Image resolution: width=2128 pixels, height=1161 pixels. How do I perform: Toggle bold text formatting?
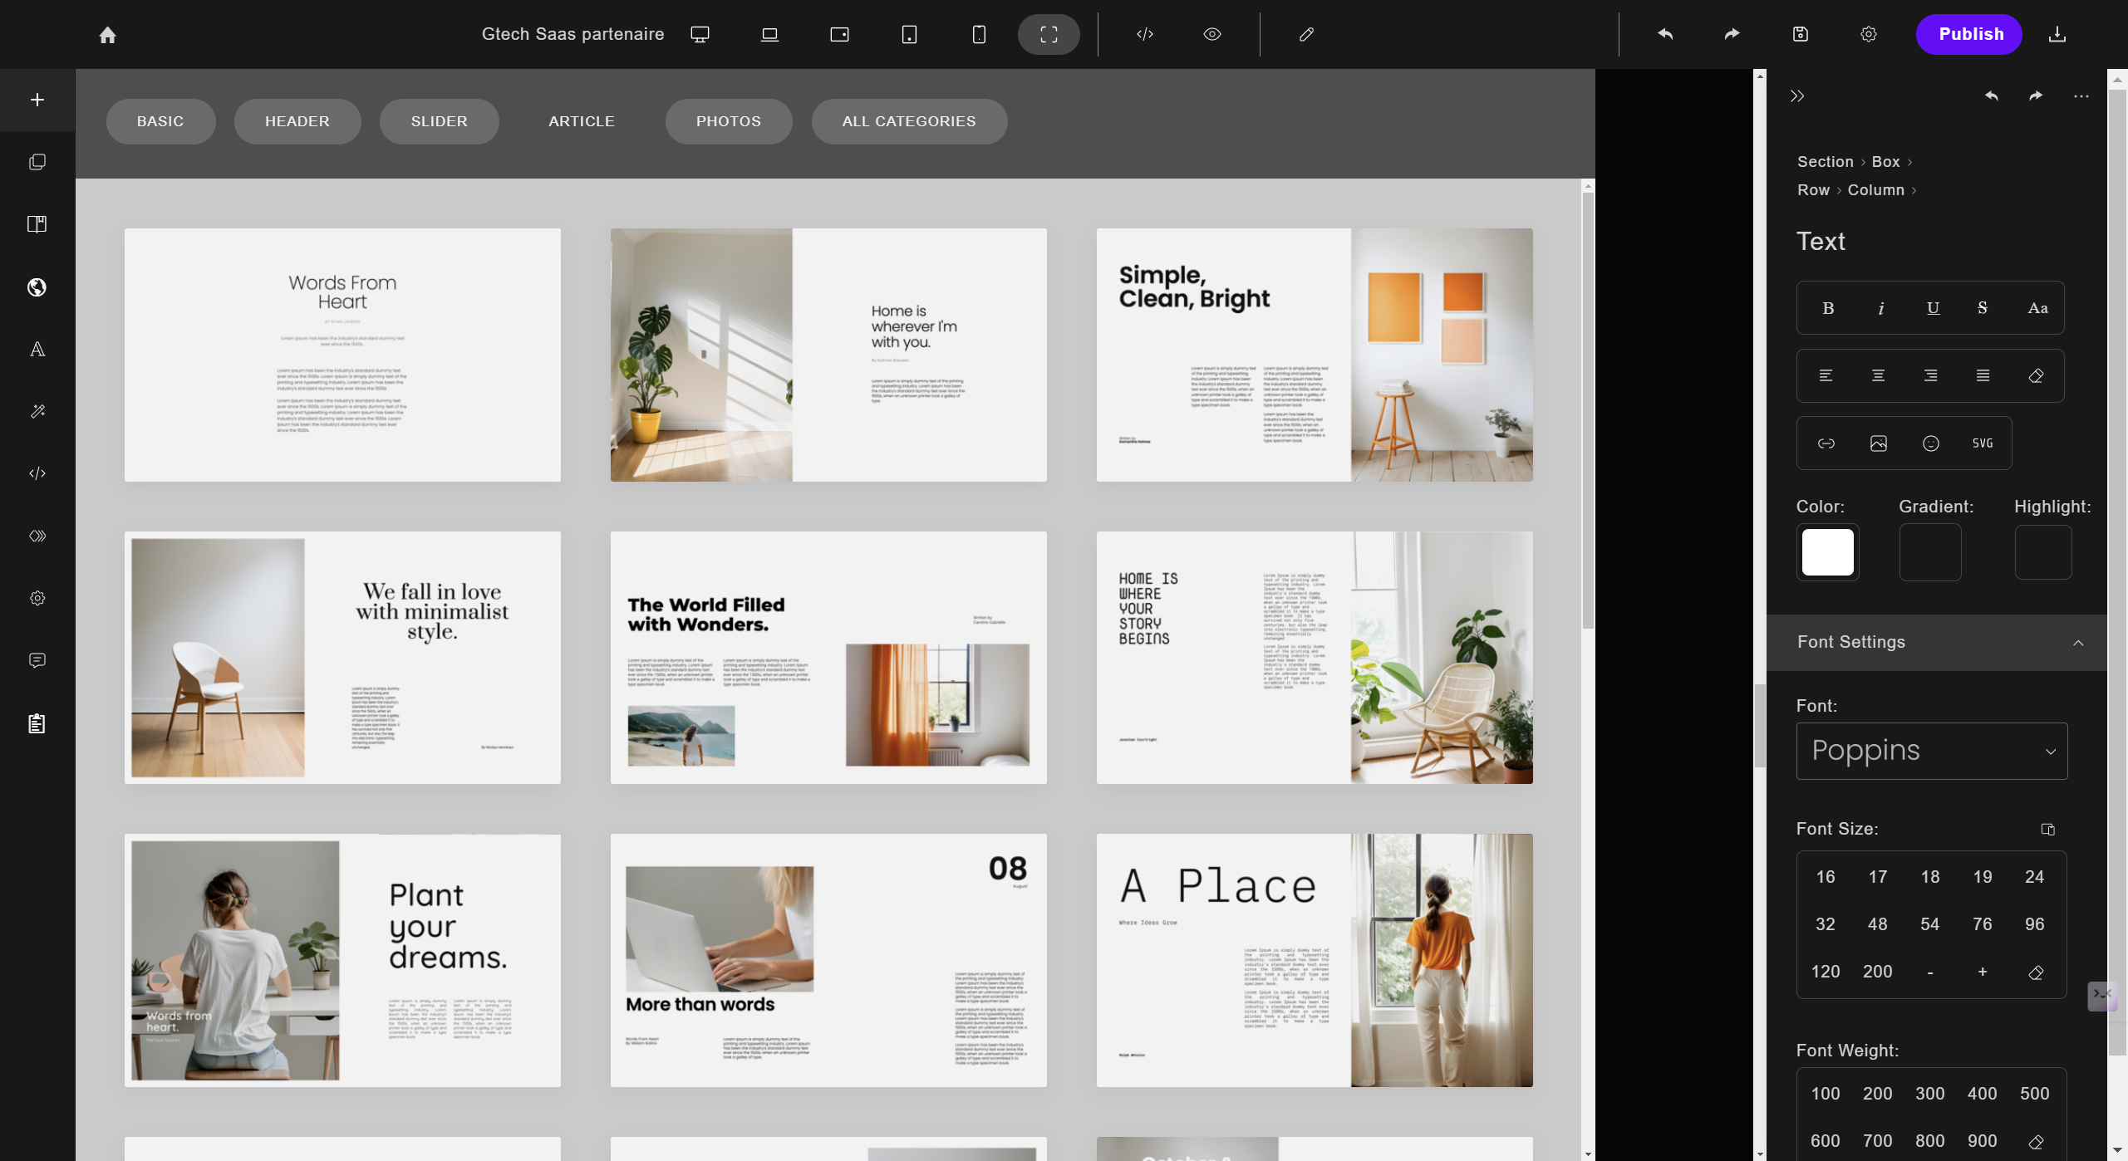pyautogui.click(x=1828, y=308)
